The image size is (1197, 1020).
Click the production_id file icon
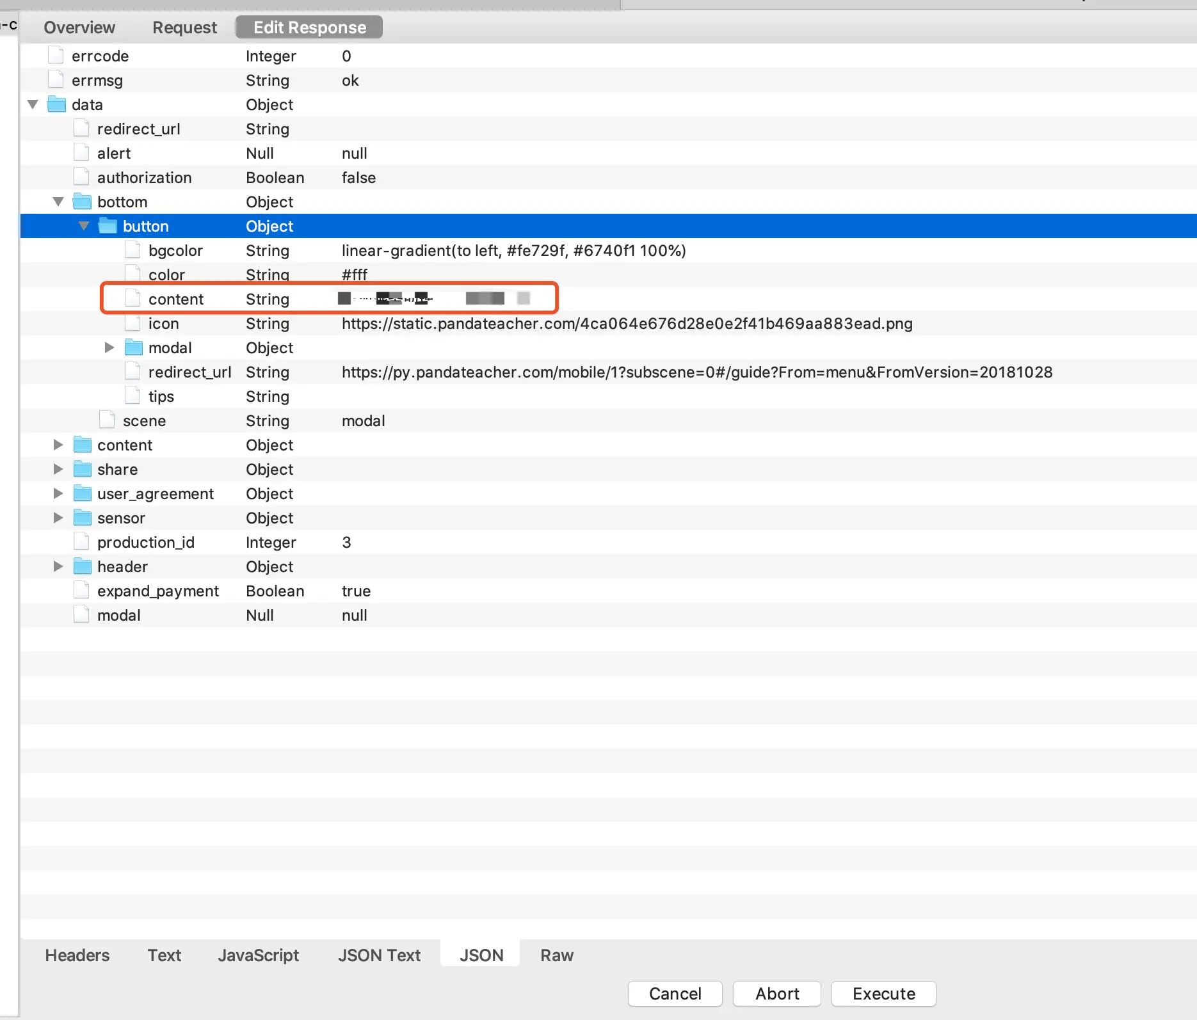(x=82, y=541)
